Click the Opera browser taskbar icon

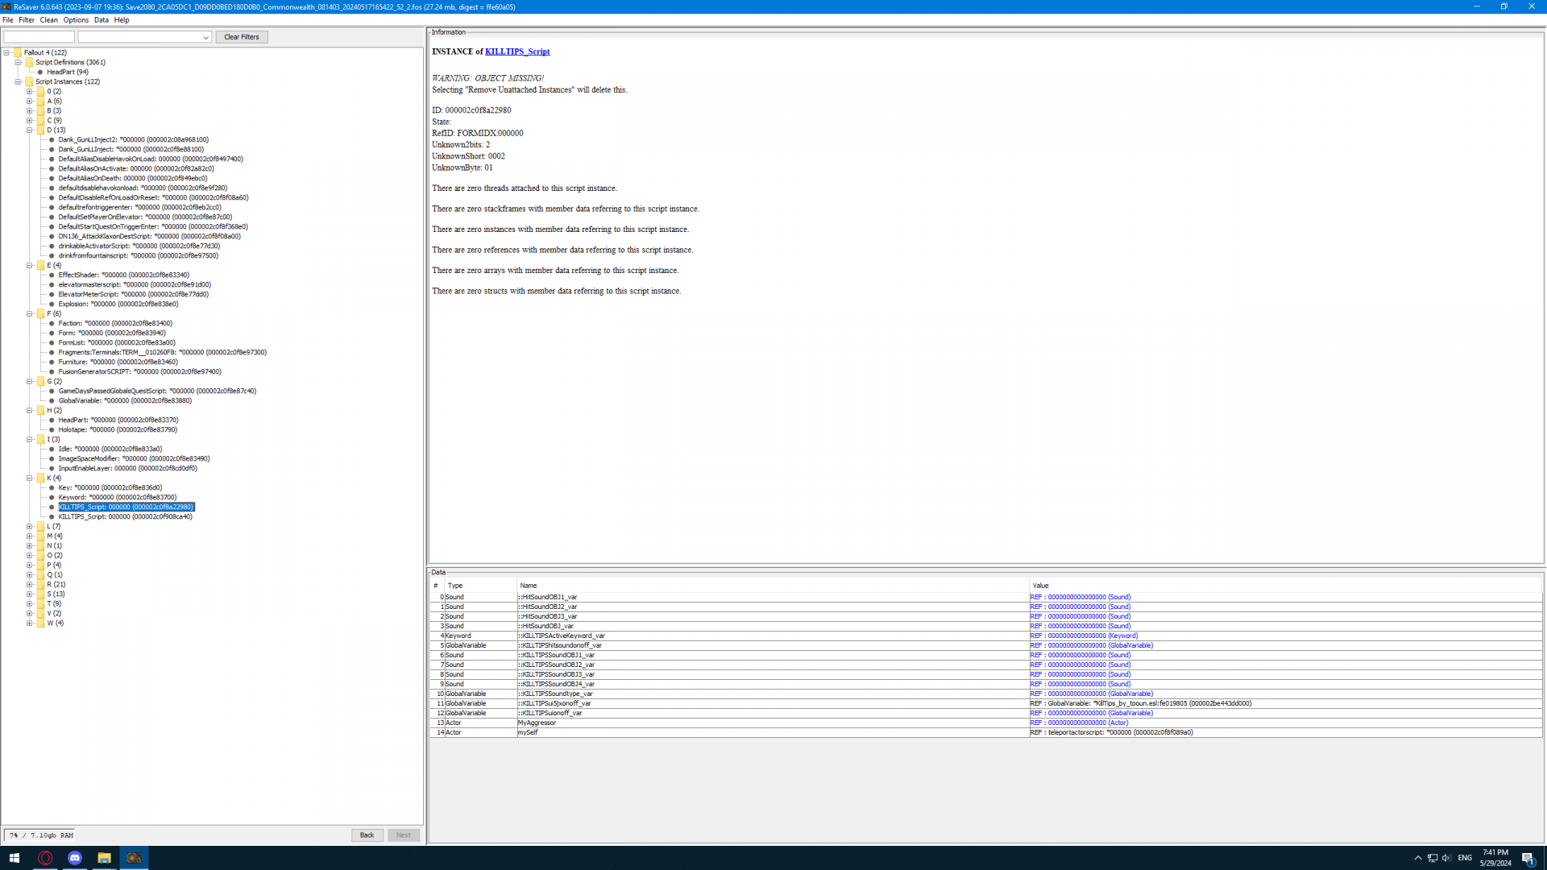click(x=45, y=858)
